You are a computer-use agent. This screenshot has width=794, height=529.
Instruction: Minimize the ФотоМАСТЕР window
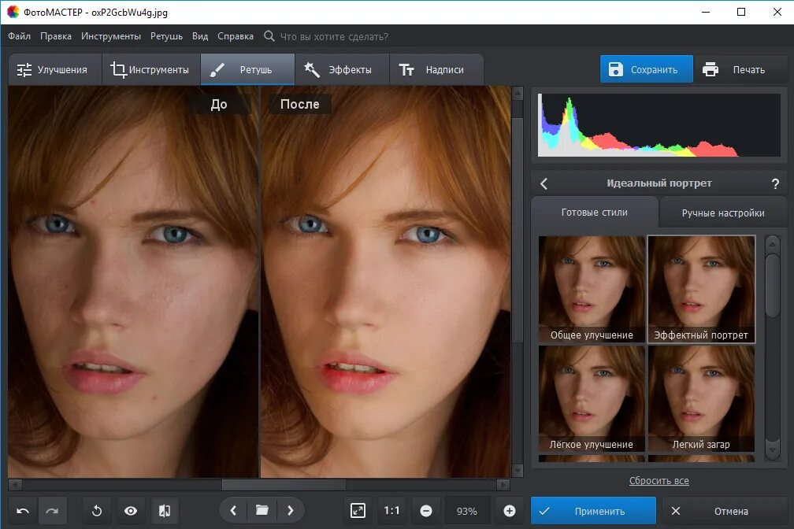(706, 12)
